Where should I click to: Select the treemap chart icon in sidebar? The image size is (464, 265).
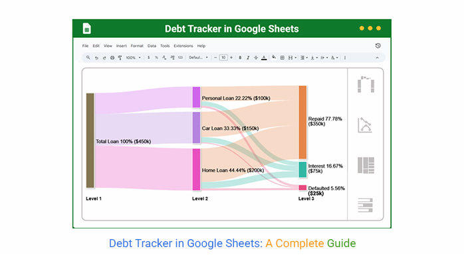point(366,165)
